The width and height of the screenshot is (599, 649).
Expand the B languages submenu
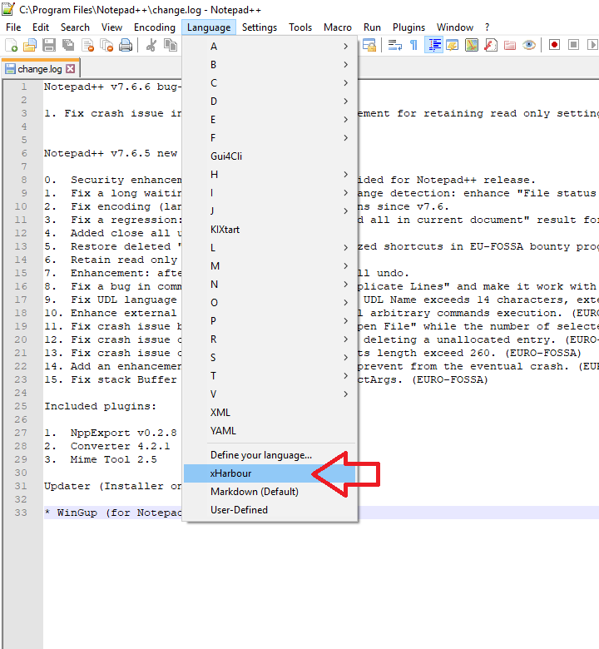coord(270,65)
